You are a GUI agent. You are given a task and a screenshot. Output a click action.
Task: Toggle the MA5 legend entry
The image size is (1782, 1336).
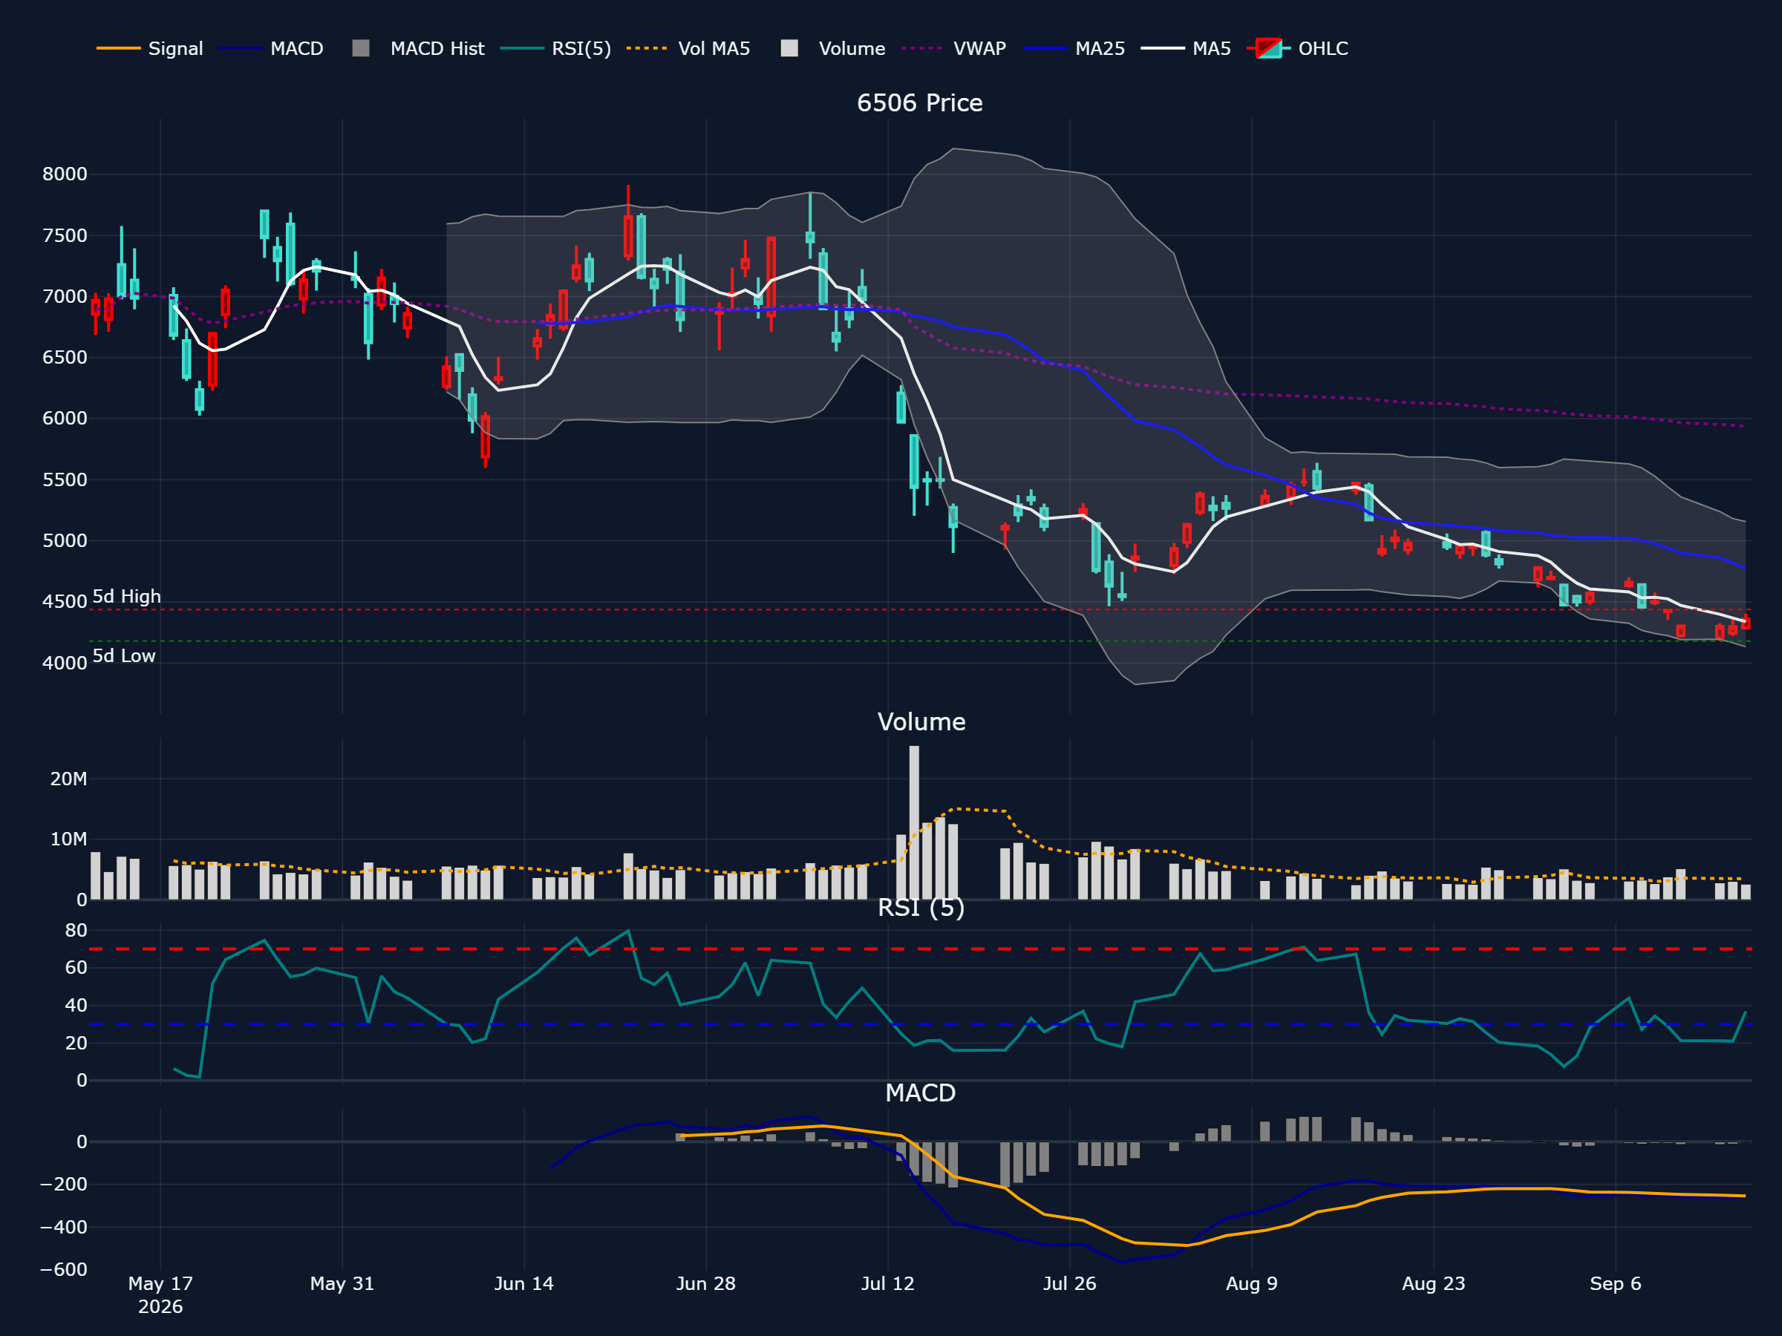[1187, 48]
